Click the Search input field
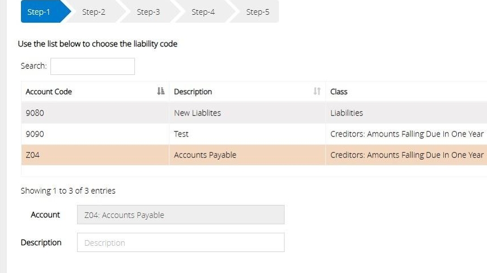Screen dimensions: 487x273 click(92, 66)
